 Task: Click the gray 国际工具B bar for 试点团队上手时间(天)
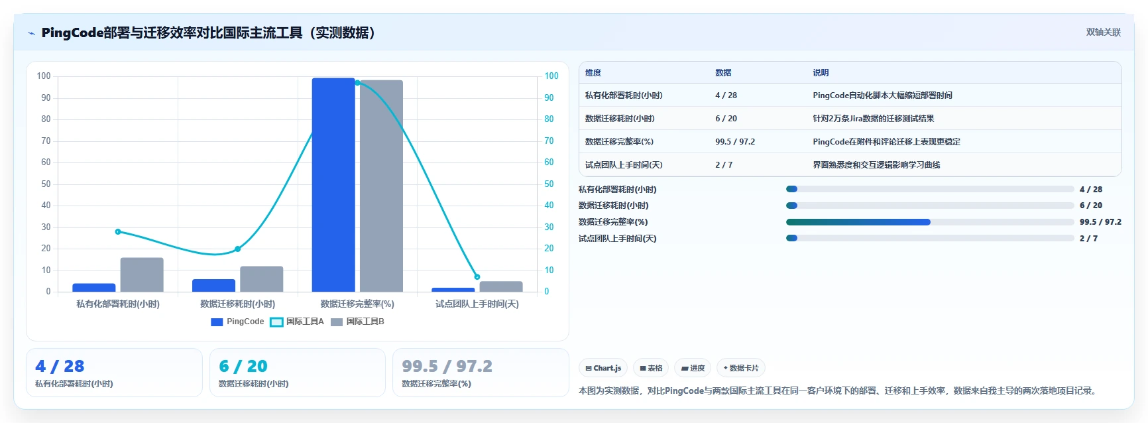pos(501,286)
